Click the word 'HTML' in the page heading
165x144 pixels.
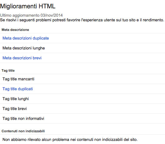(47, 6)
